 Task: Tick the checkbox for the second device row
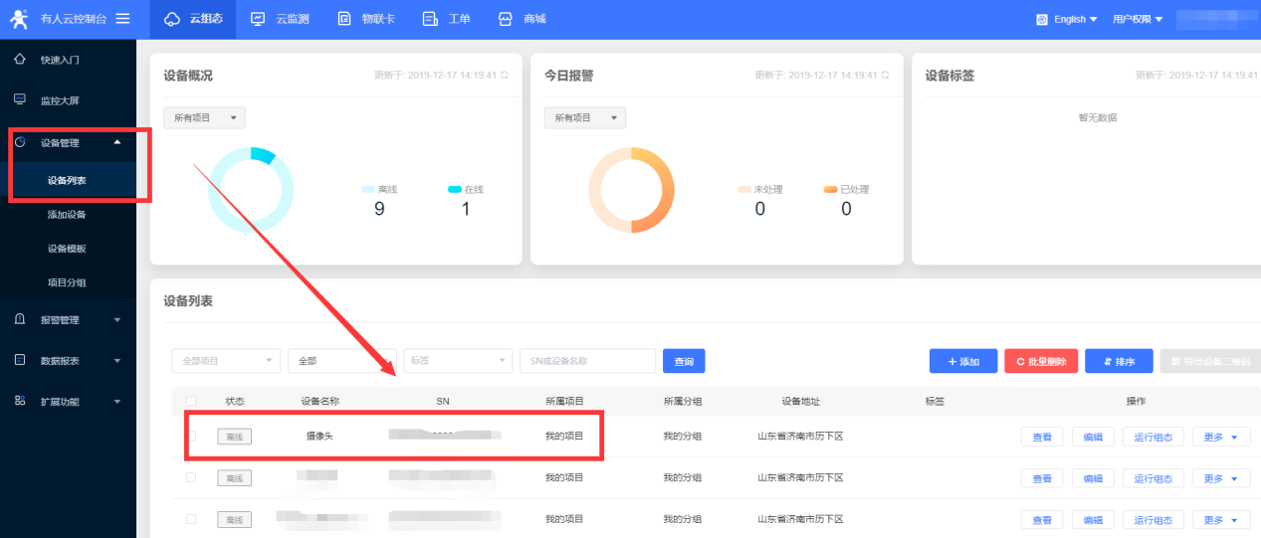click(191, 478)
